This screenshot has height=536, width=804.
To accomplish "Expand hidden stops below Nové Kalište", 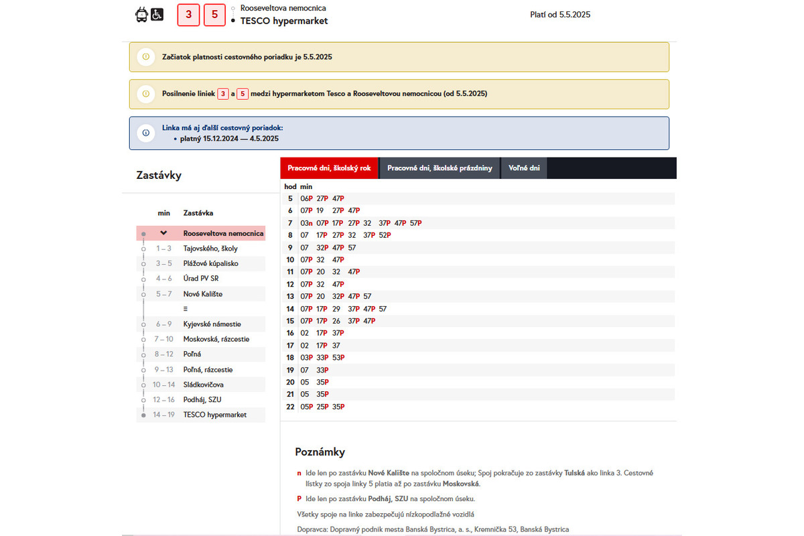I will click(x=186, y=309).
